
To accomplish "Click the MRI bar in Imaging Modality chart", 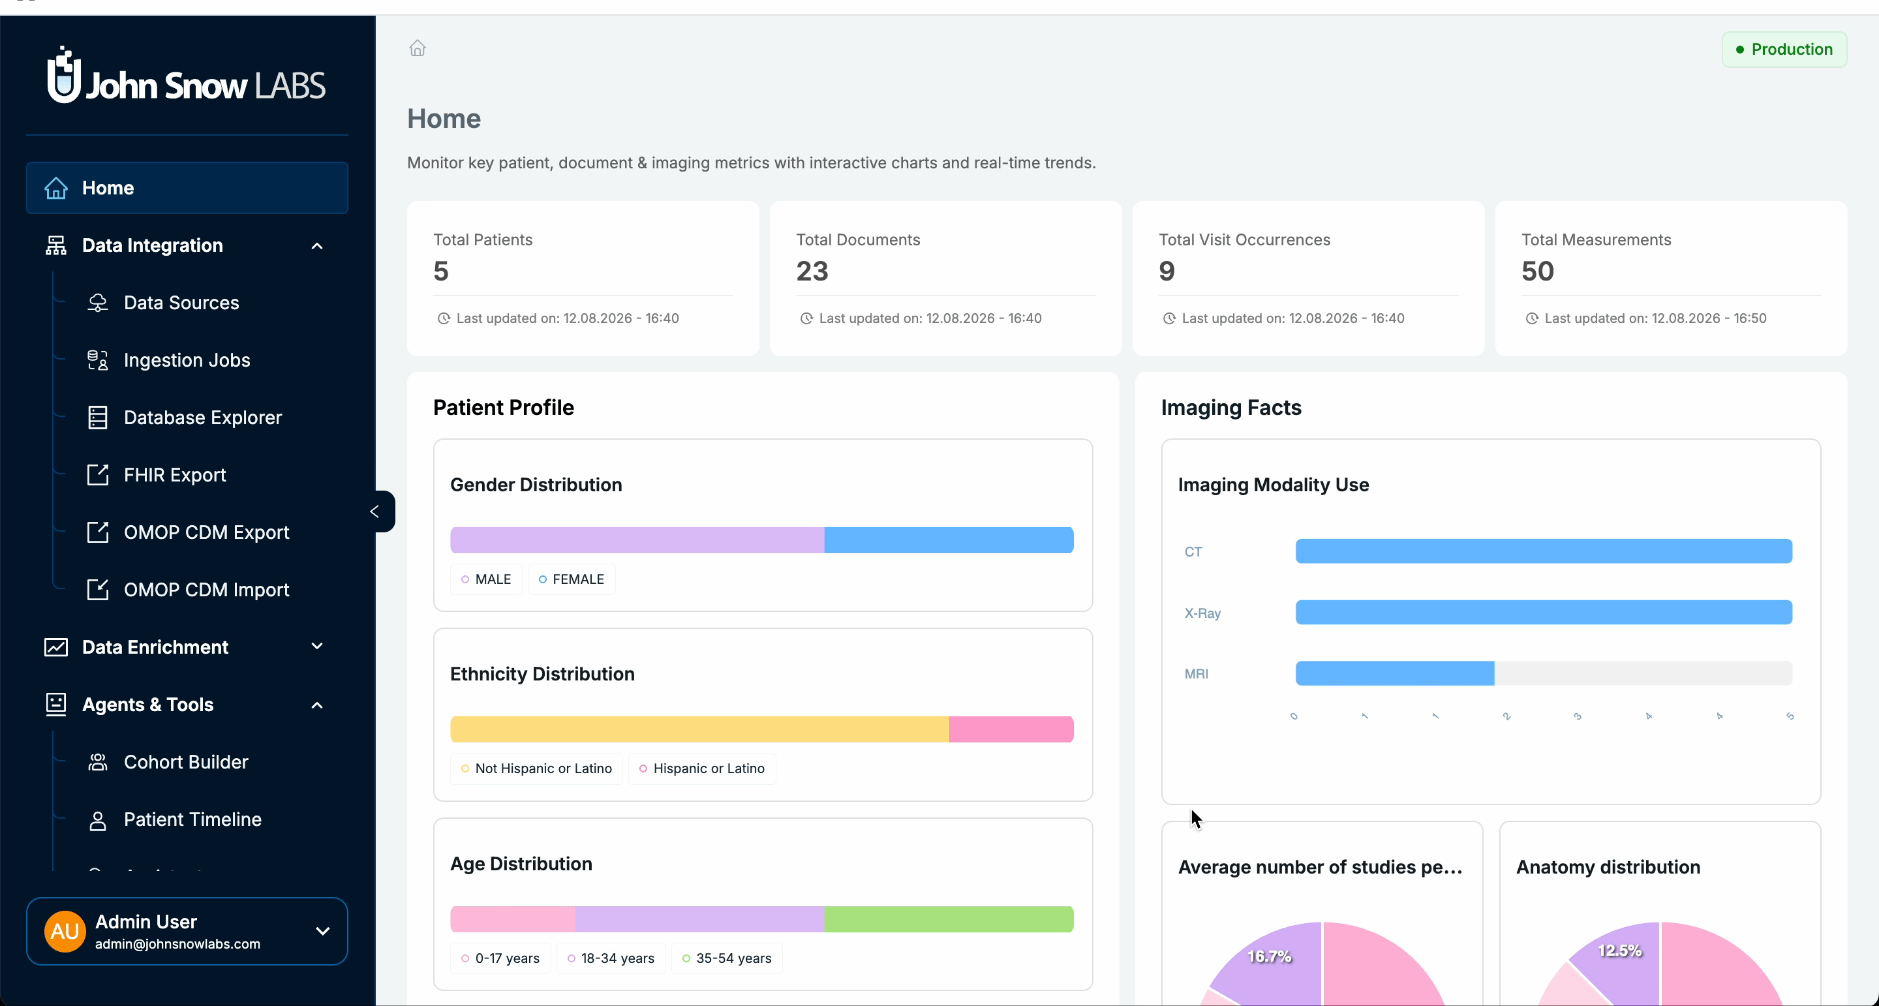I will (1395, 673).
